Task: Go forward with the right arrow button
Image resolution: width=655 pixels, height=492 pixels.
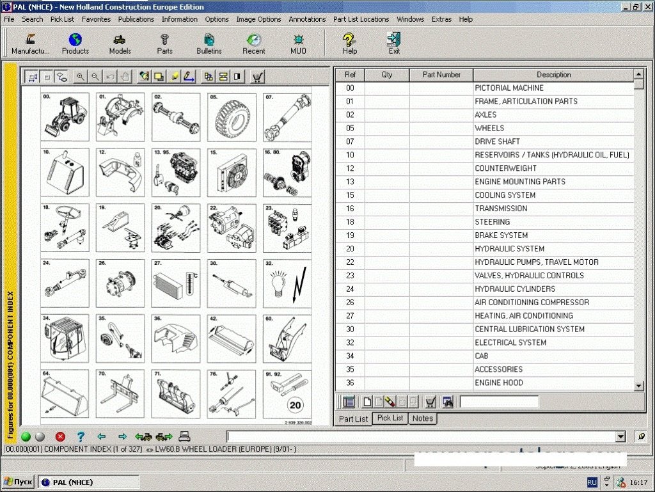Action: click(122, 437)
